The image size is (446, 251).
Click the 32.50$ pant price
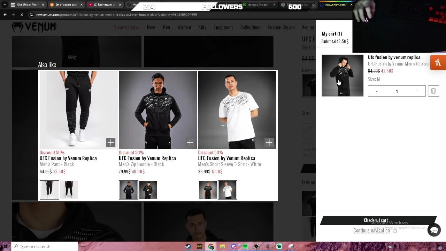click(x=59, y=172)
